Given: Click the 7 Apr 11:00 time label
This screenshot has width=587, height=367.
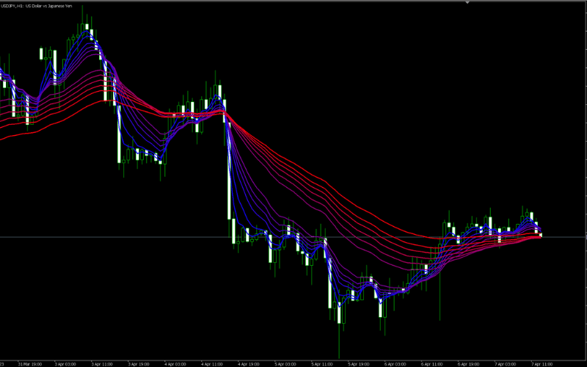Looking at the screenshot, I should tap(542, 363).
